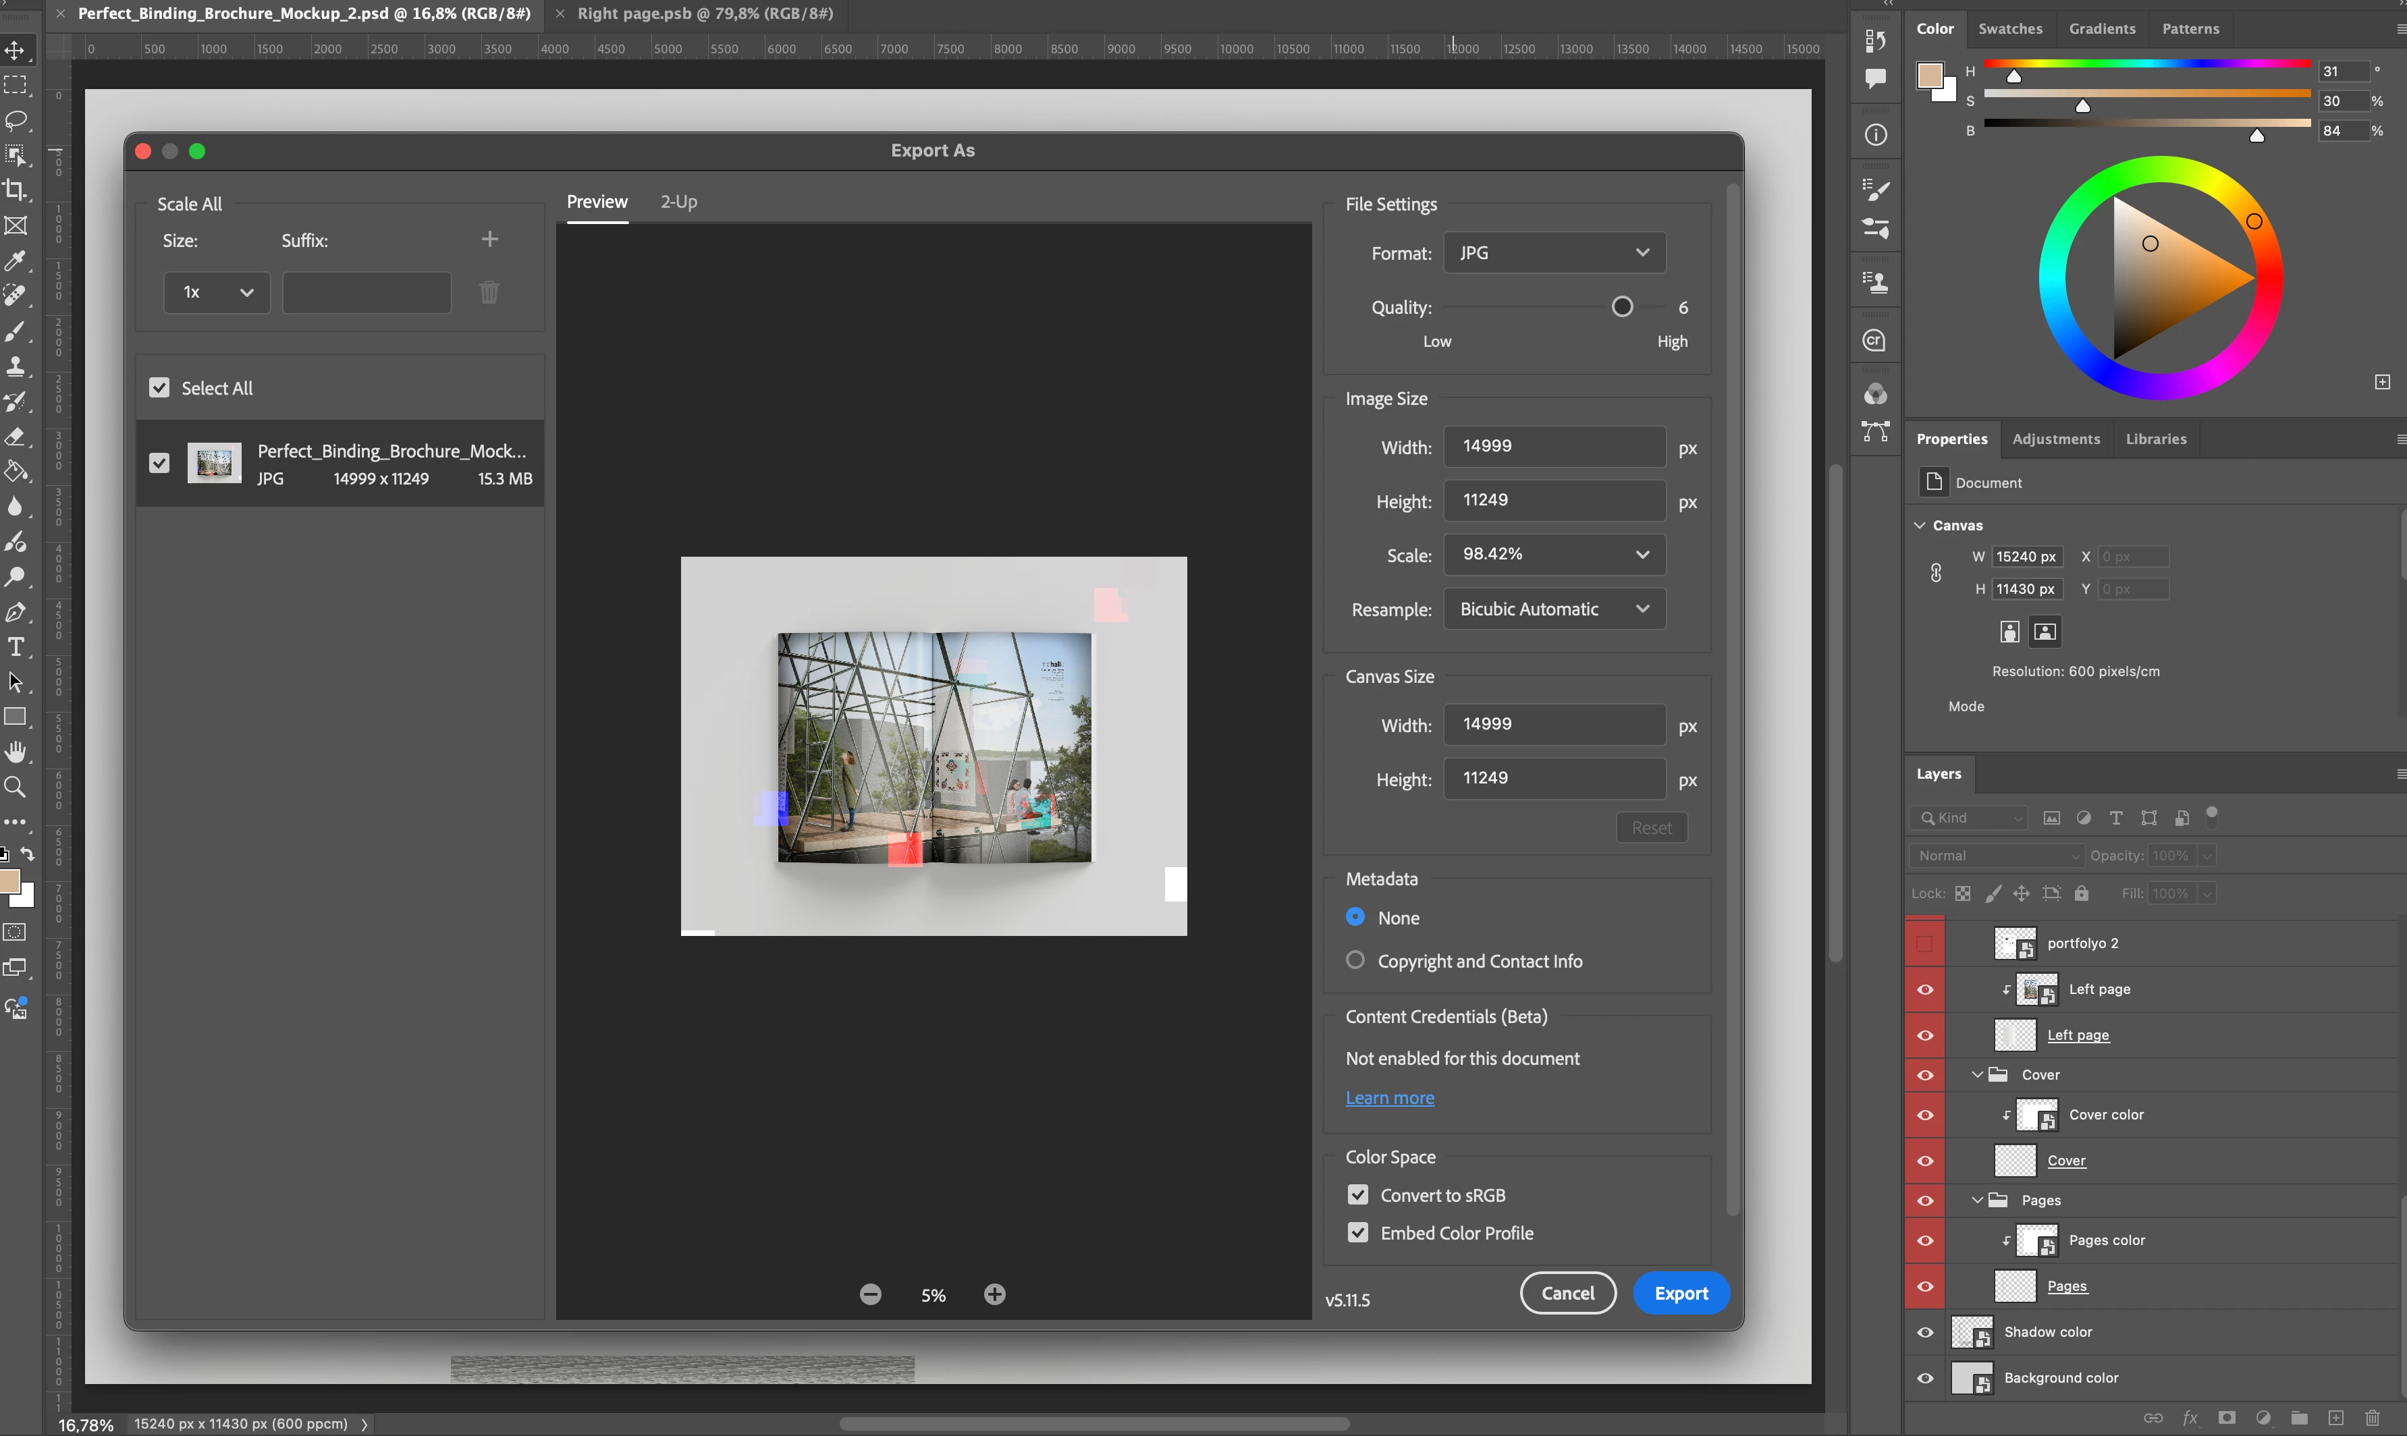Image resolution: width=2407 pixels, height=1436 pixels.
Task: Select the Eyedropper tool
Action: [16, 260]
